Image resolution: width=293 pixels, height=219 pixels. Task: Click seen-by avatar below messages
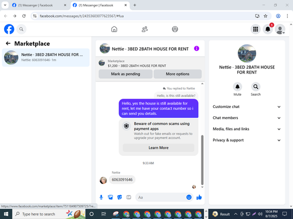[x=194, y=187]
